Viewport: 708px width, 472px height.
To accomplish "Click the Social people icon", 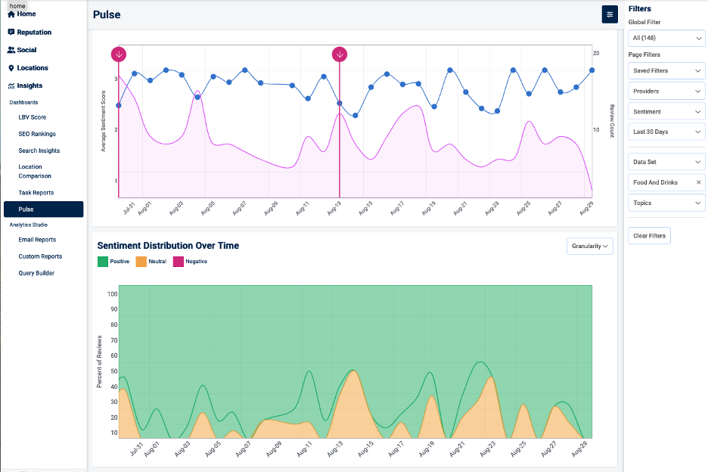I will tap(11, 50).
